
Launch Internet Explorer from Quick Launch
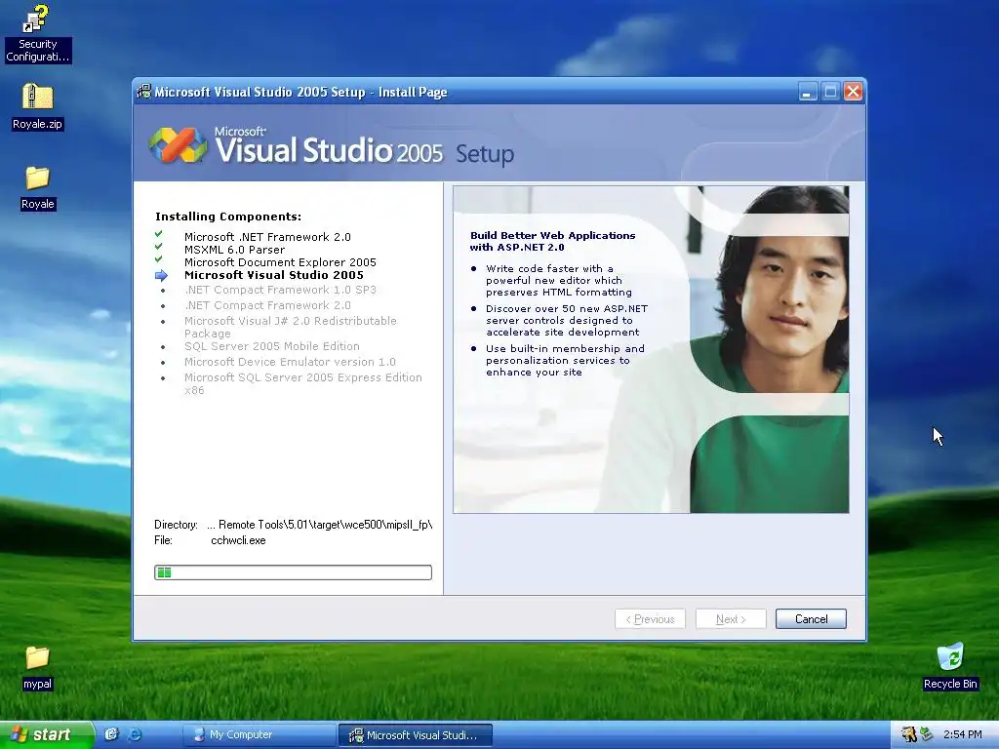135,734
